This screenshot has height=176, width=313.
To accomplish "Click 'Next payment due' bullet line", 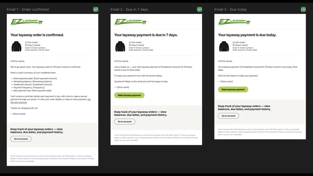I will 32,90.
